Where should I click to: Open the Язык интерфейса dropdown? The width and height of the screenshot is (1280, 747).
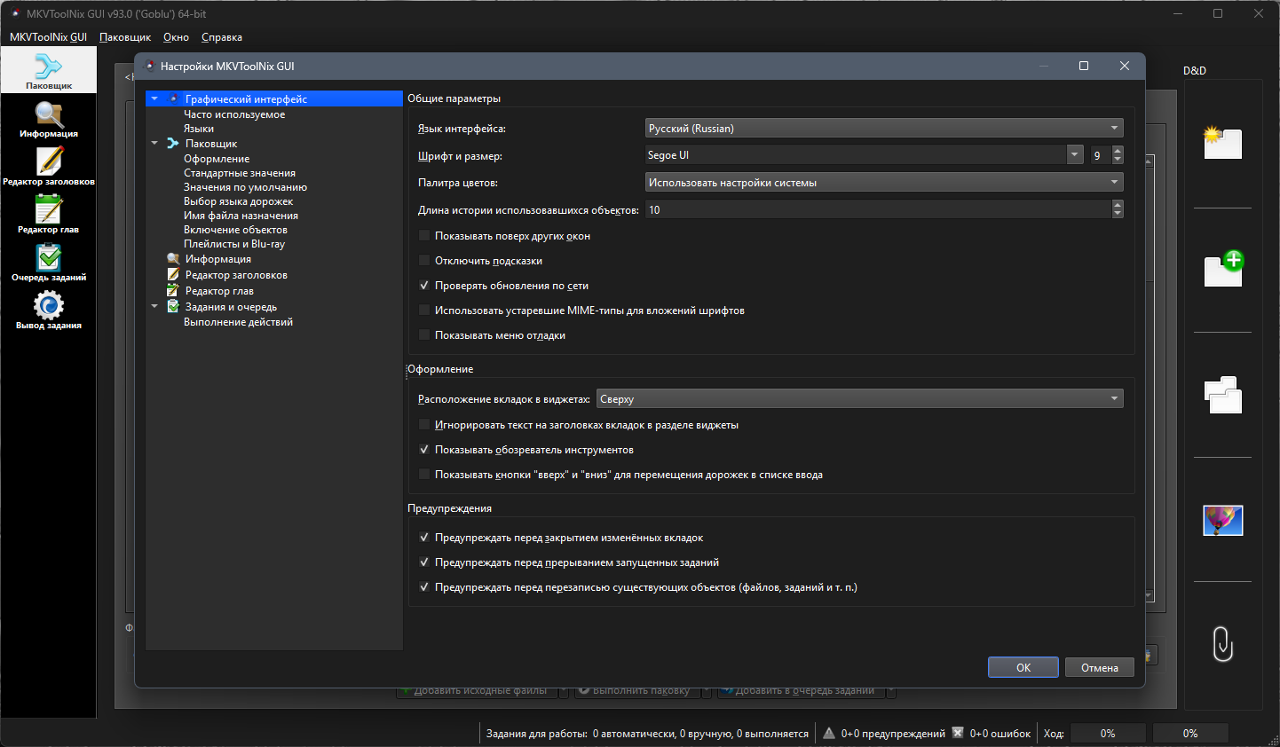tap(884, 128)
